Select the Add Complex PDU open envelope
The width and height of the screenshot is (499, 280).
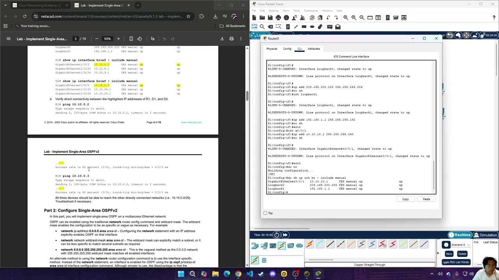[338, 27]
